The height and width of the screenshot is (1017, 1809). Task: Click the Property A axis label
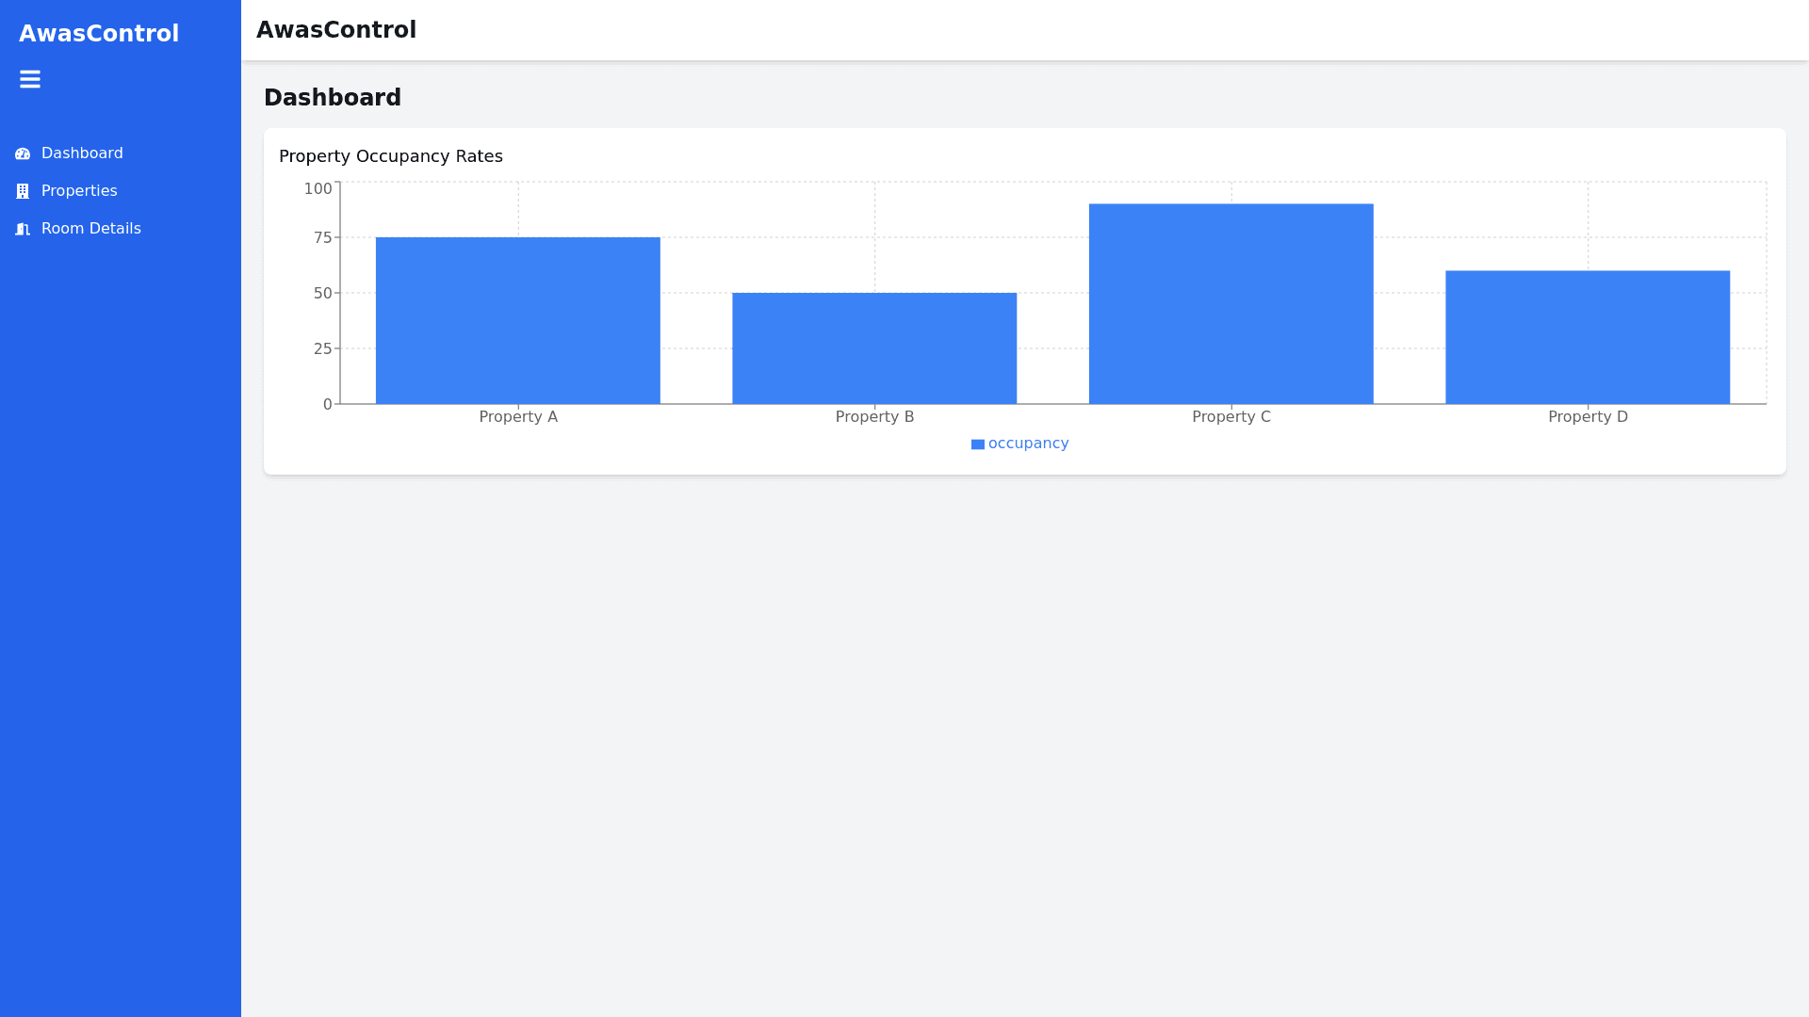point(518,417)
